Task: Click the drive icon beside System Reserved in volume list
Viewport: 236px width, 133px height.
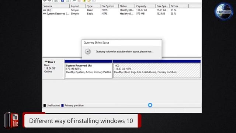Action: tap(44, 14)
